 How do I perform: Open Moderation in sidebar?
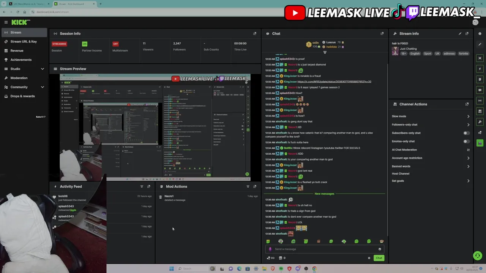[24, 78]
